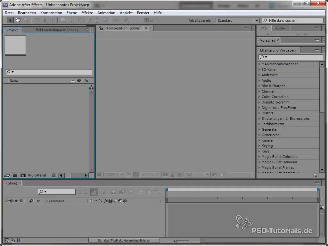This screenshot has height=246, width=328.
Task: Click new effects bin icon in Effekte panel
Action: pyautogui.click(x=315, y=175)
